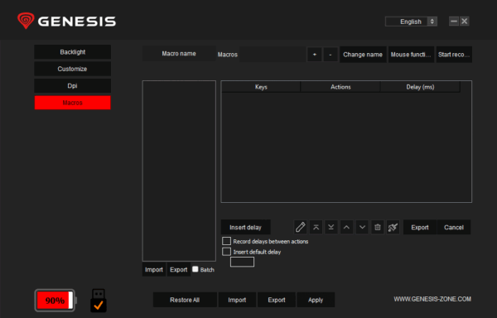Select the Macros section

73,103
